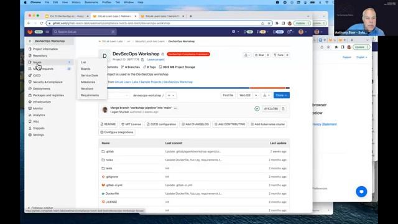Viewport: 398px width, 224px height.
Task: Copy the project ID icon
Action: pos(142,60)
